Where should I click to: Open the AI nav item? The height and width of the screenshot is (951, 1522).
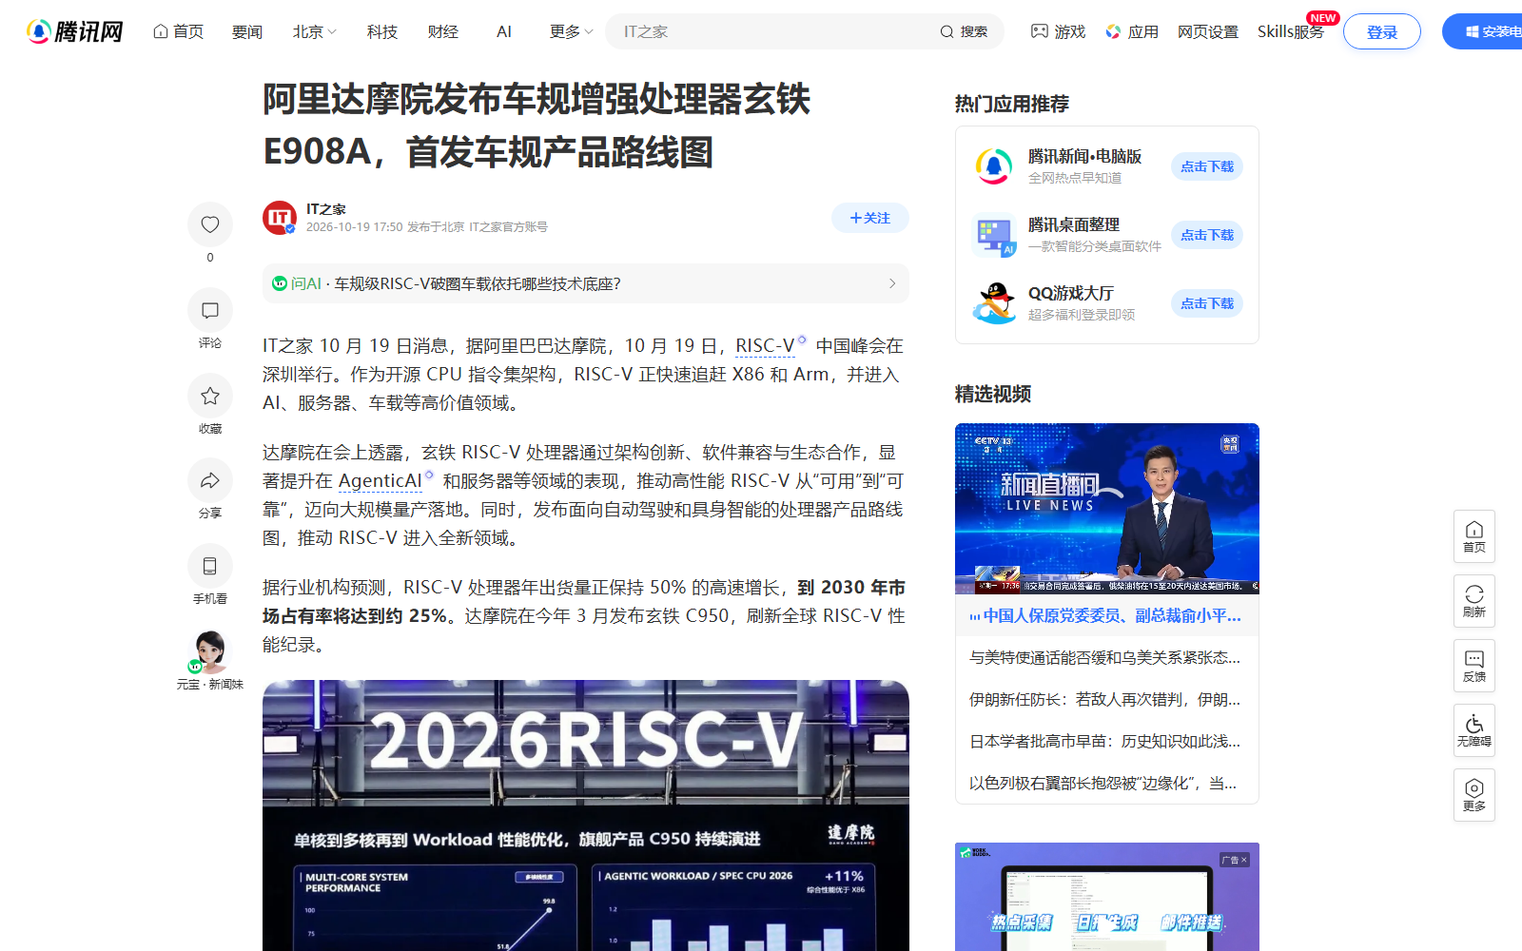pos(504,31)
